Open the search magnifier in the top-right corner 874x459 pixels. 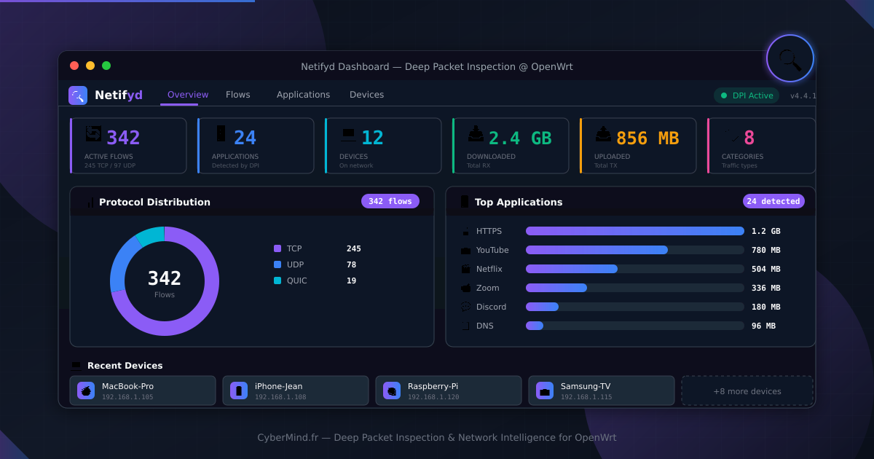[x=790, y=58]
